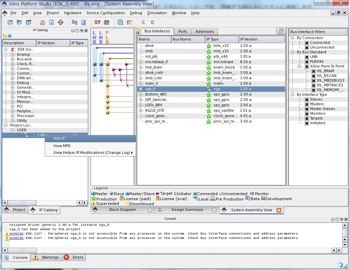This screenshot has height=270, width=350.
Task: Toggle the XIL_BSCAN filter checkbox
Action: pyautogui.click(x=313, y=76)
